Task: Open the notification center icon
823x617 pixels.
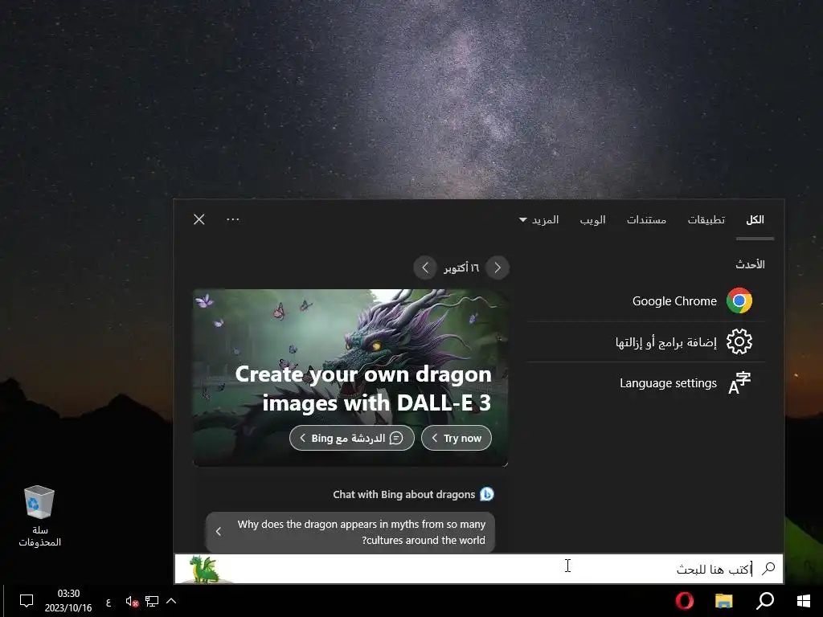Action: click(27, 601)
